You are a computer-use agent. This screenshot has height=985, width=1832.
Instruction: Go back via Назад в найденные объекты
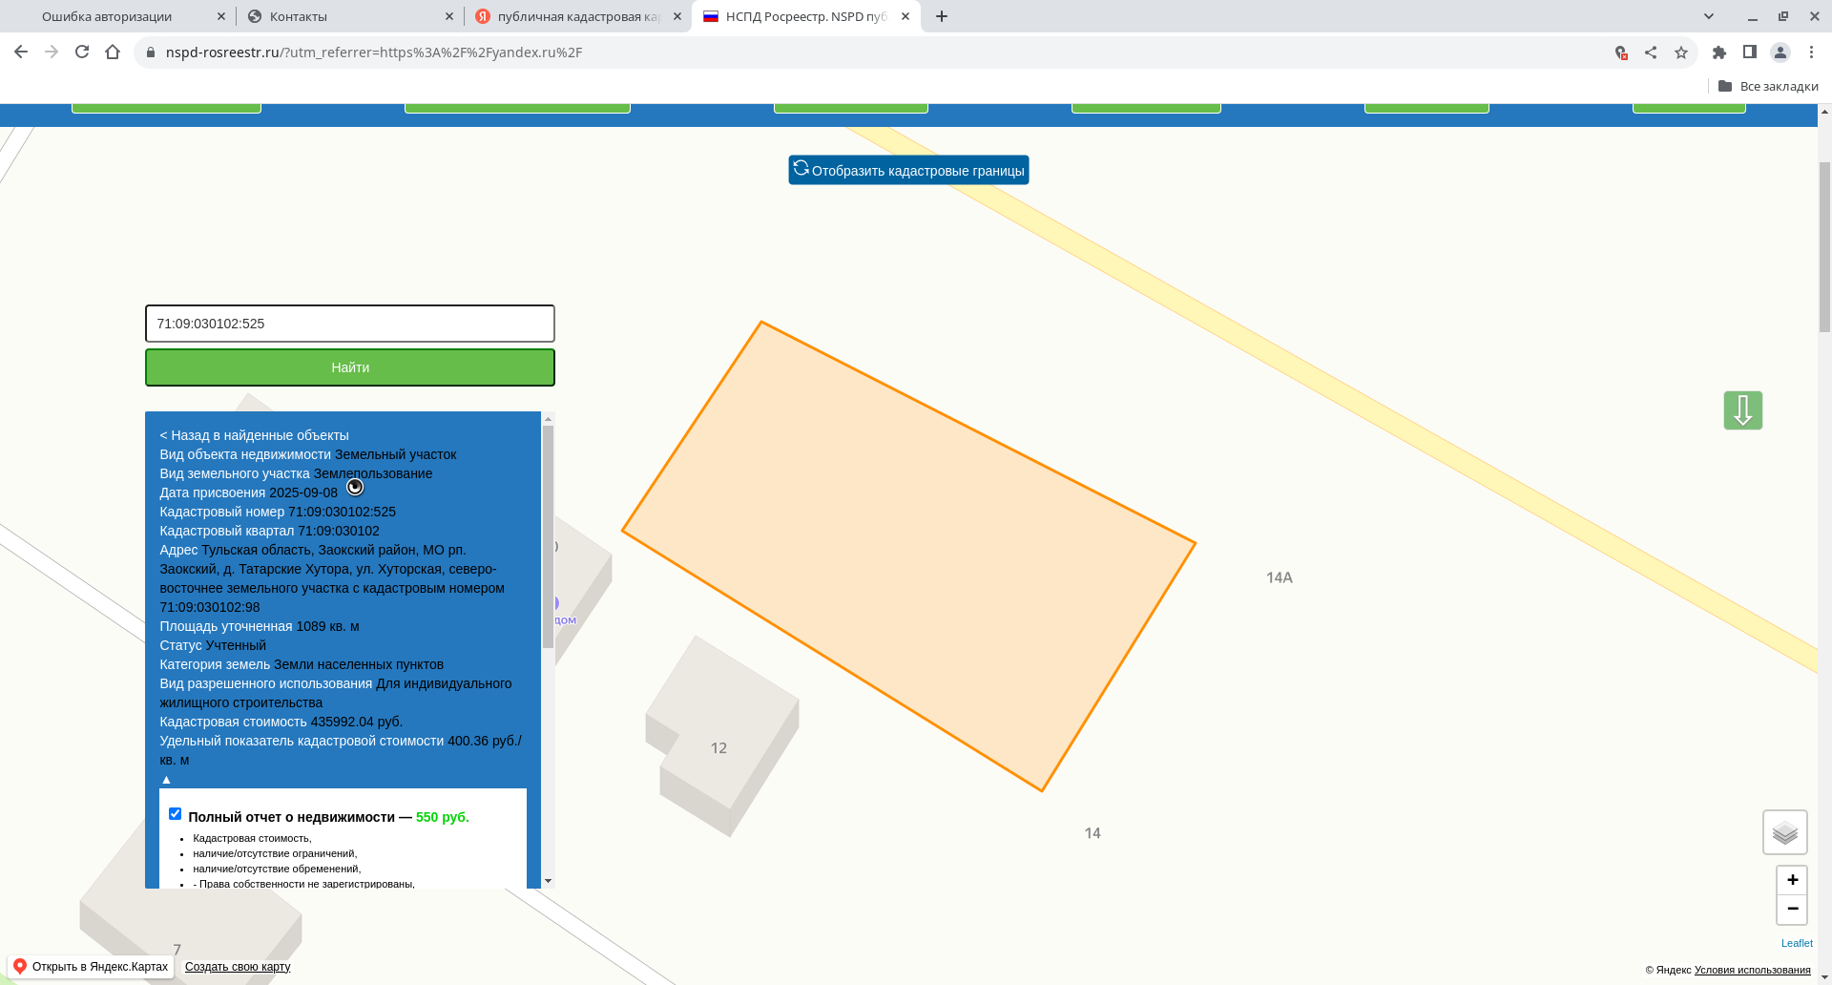point(254,435)
